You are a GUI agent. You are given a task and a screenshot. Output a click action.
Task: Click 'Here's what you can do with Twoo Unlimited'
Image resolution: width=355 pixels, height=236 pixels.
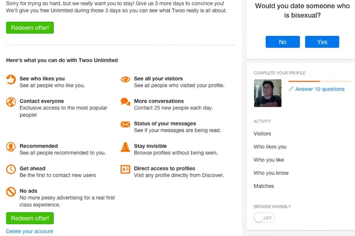pyautogui.click(x=62, y=60)
